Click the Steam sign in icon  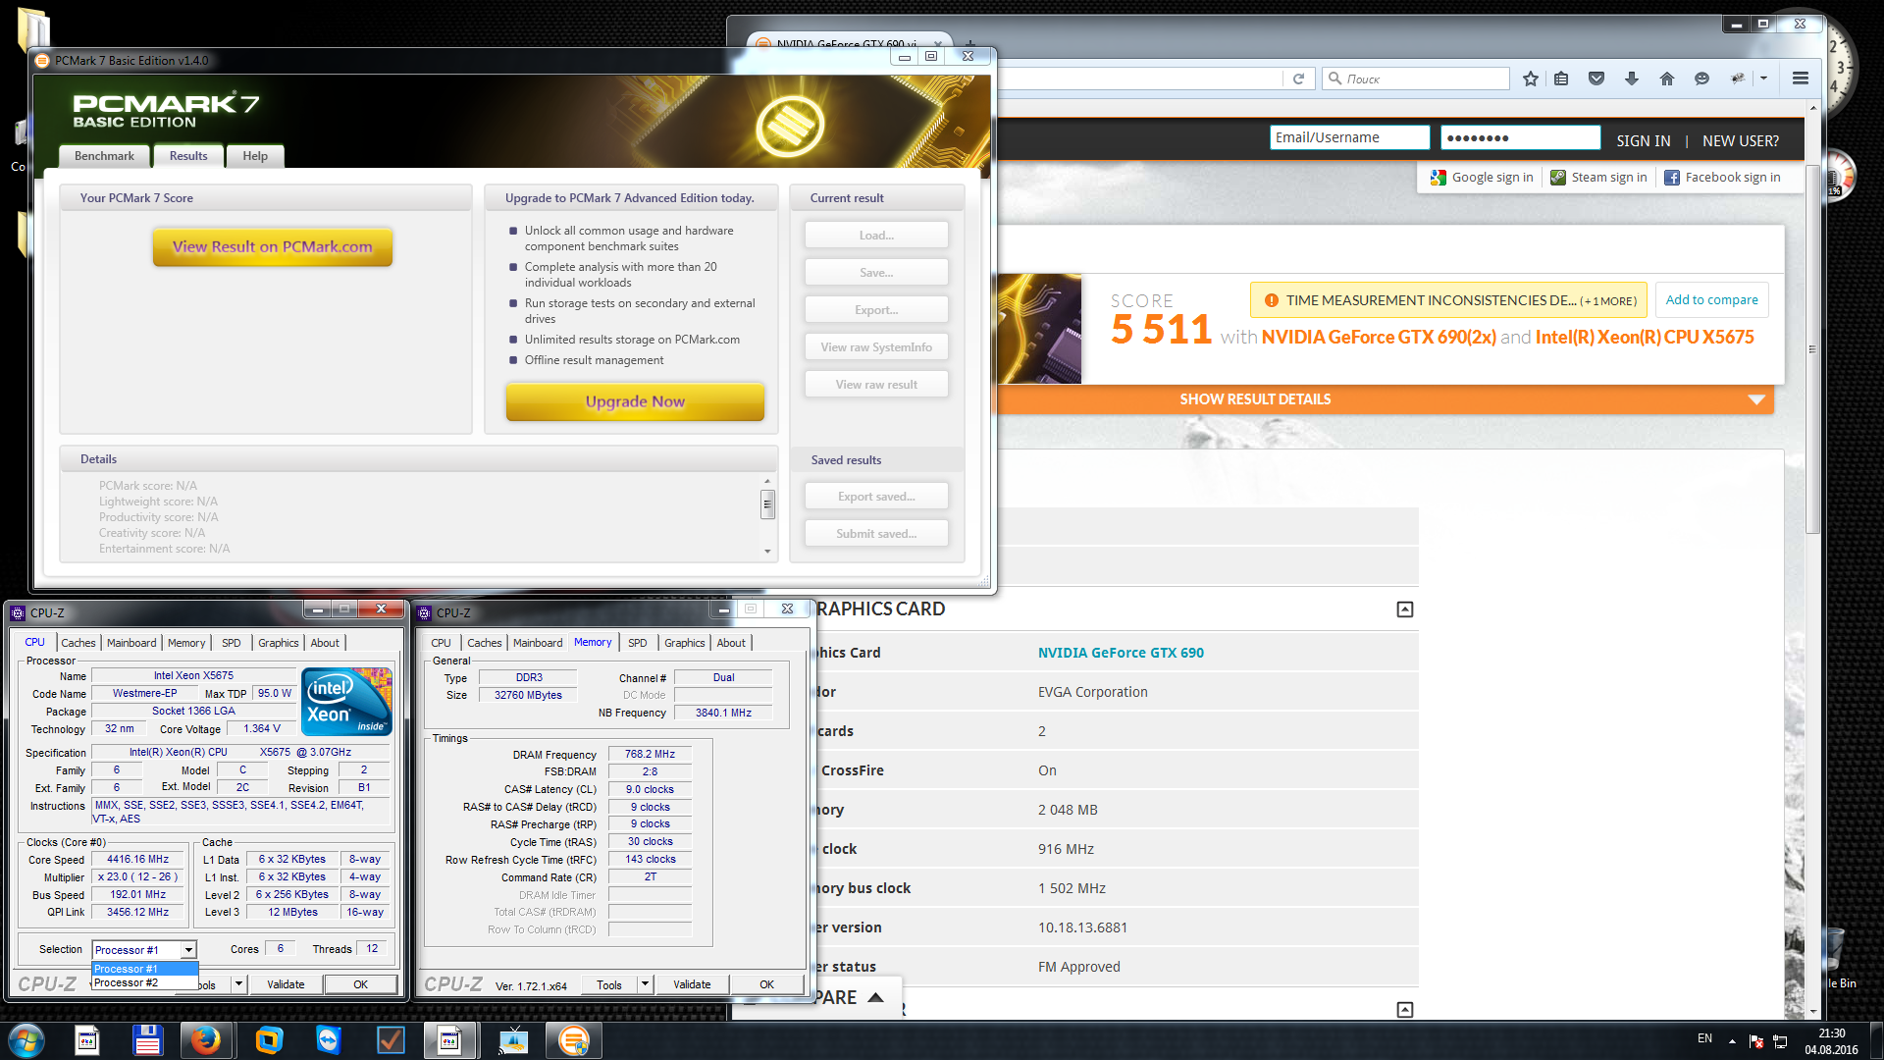click(1558, 178)
